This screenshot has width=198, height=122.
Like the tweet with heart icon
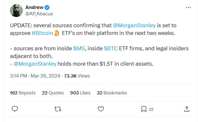101,109
